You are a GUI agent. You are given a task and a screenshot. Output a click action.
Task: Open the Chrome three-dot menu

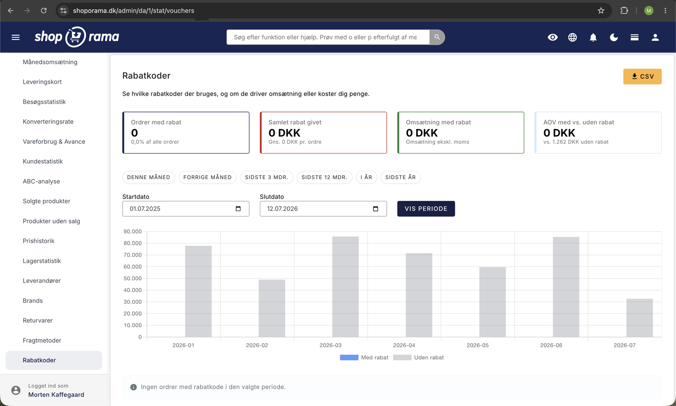pos(666,10)
